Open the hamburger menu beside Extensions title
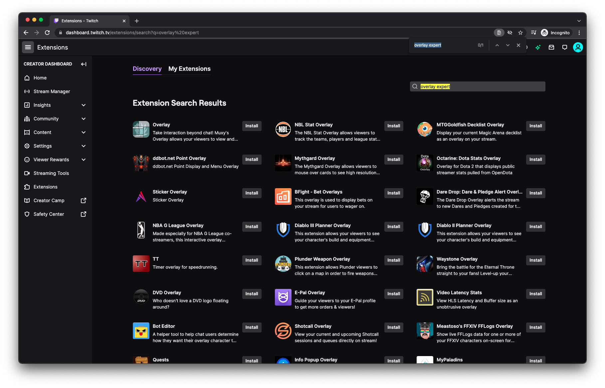Image resolution: width=605 pixels, height=388 pixels. click(28, 47)
